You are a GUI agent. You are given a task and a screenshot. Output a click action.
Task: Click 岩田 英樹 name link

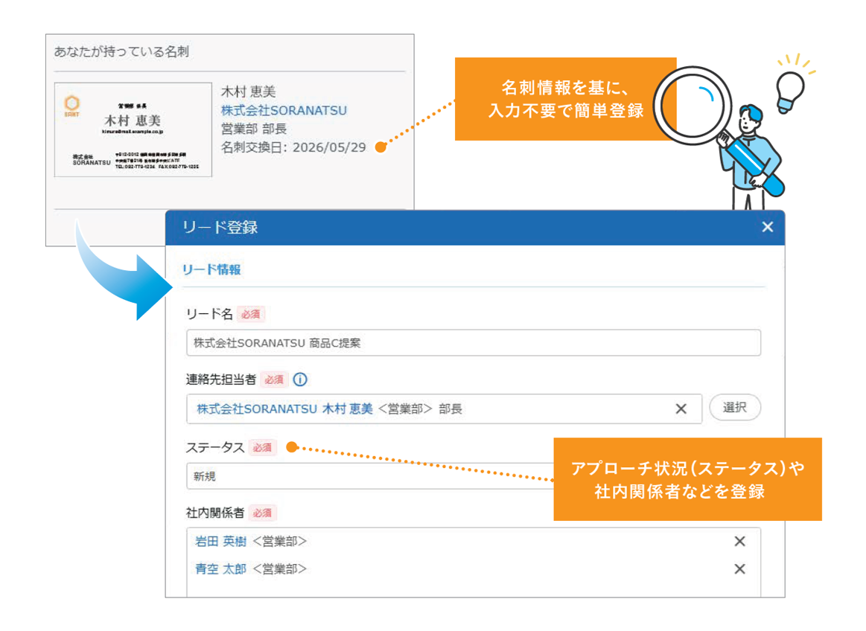coord(221,542)
